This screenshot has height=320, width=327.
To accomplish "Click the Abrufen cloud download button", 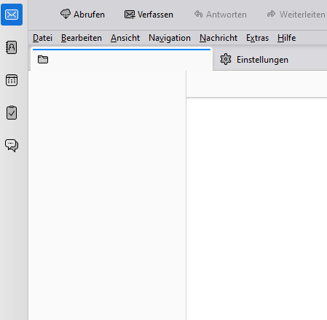I will [x=82, y=15].
